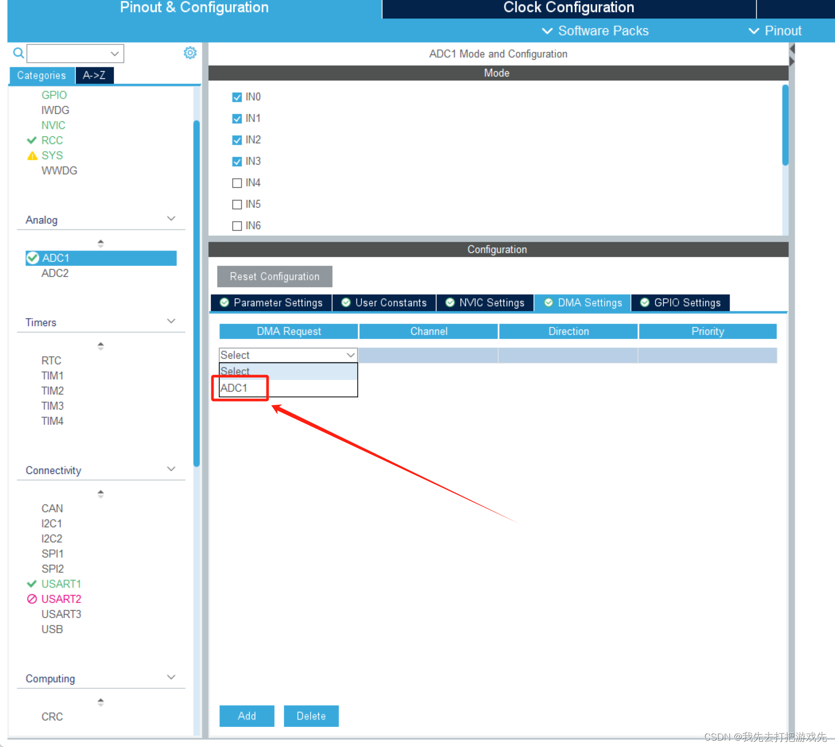Select USB peripheral
Viewport: 835px width, 747px height.
pyautogui.click(x=52, y=629)
